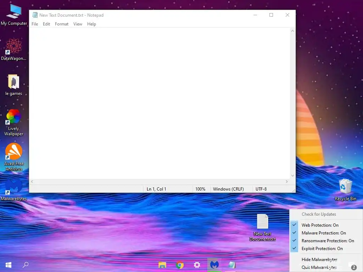Open File Explorer from taskbar

162,265
